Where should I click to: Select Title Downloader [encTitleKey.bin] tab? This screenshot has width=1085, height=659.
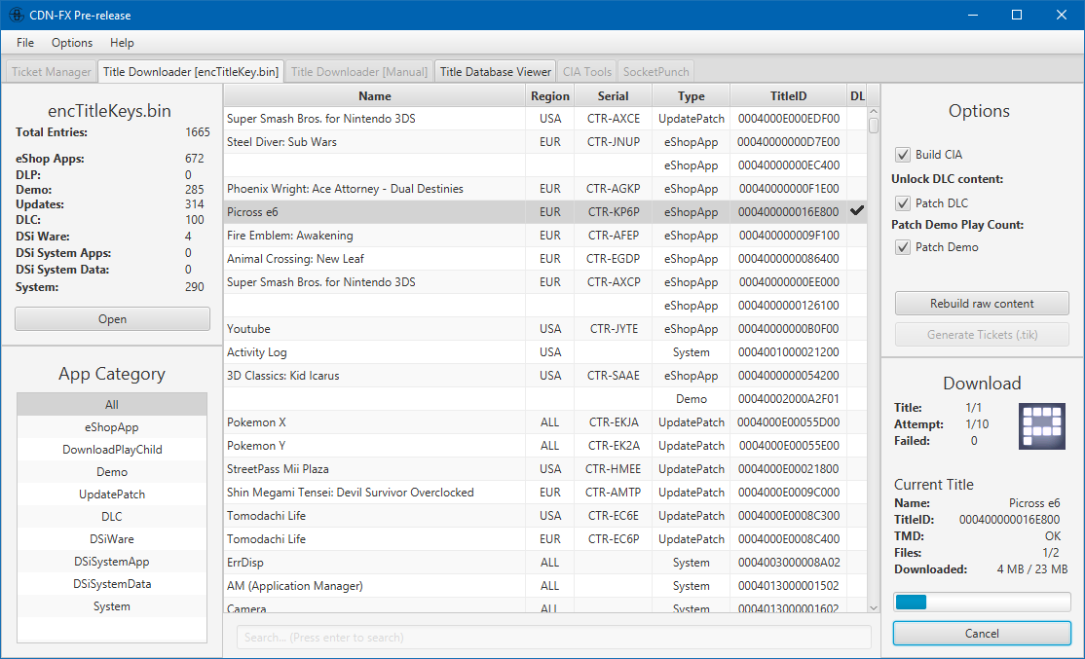(191, 71)
